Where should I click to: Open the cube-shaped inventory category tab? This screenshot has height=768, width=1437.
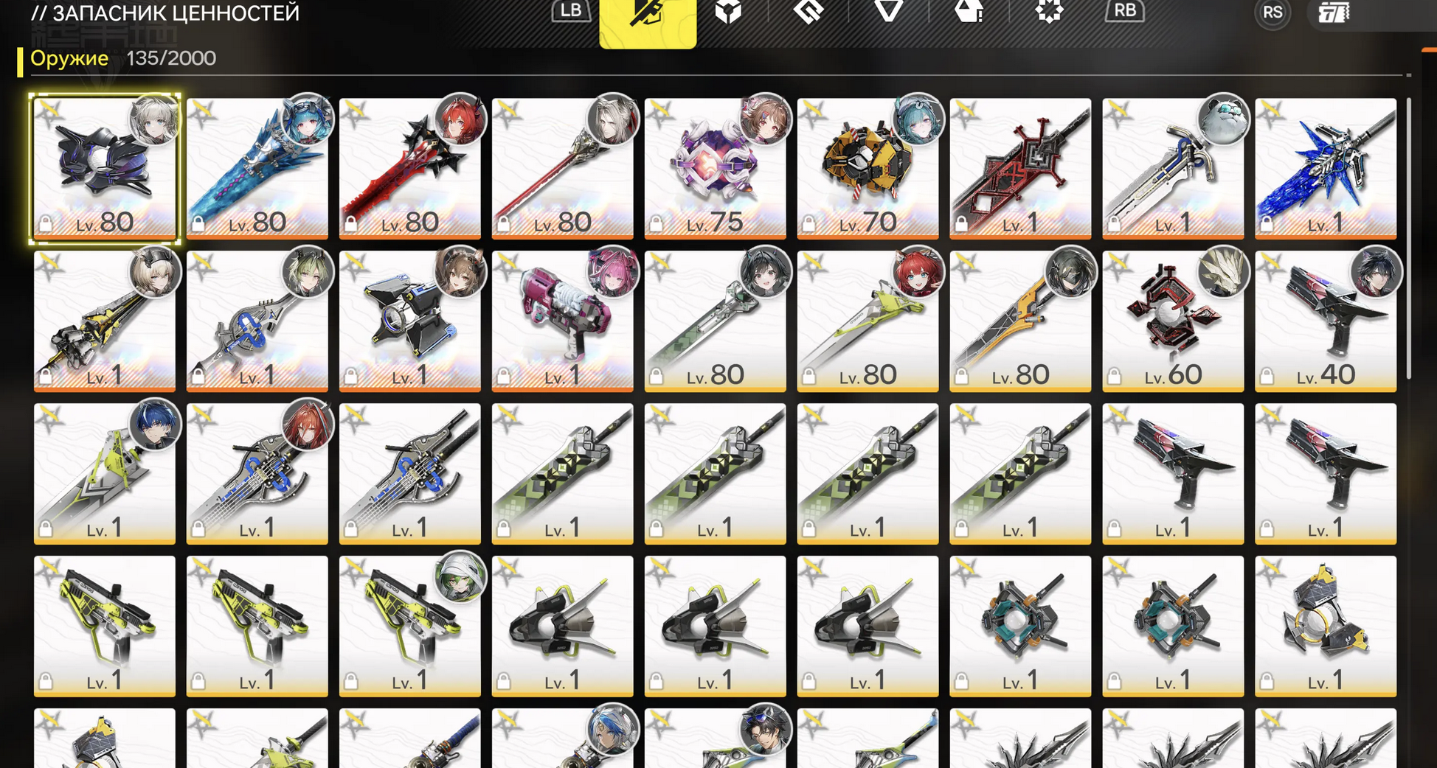tap(728, 12)
